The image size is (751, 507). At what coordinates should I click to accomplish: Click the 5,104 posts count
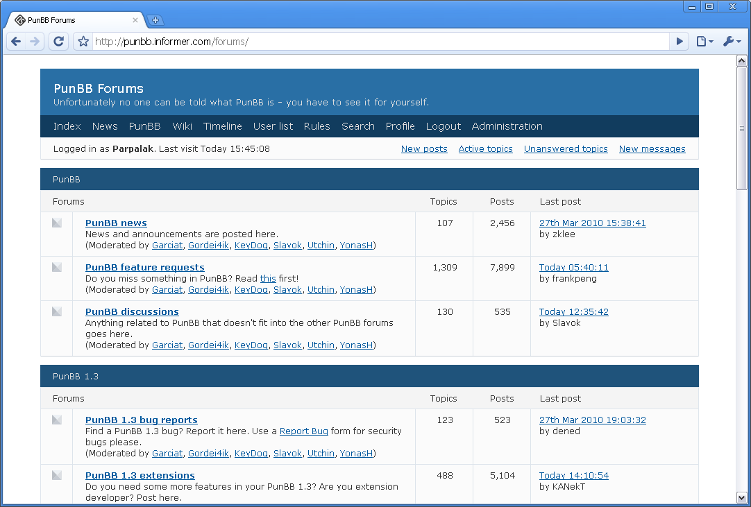tap(502, 476)
